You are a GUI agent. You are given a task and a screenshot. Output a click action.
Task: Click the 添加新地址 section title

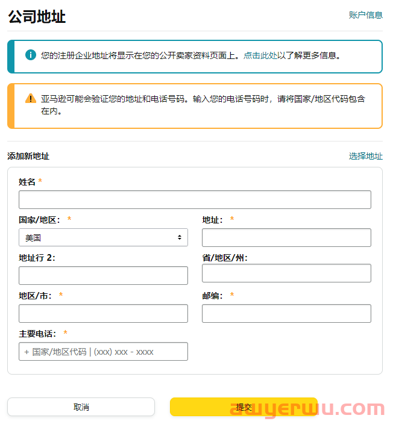click(28, 156)
